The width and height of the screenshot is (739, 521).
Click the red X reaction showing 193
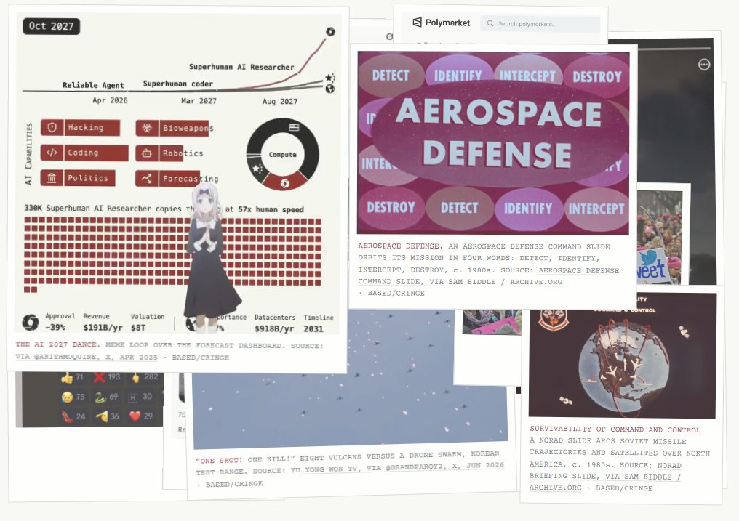tap(106, 377)
